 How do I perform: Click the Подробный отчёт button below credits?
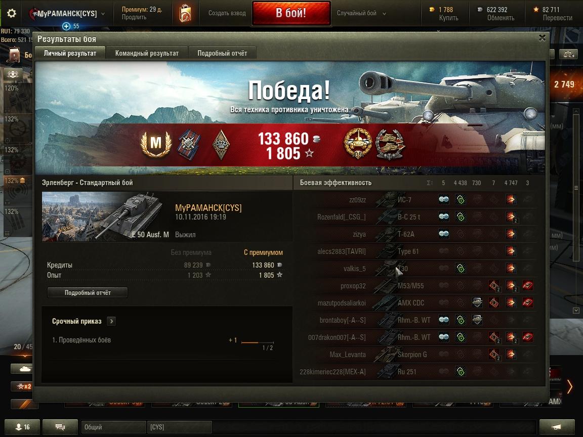pyautogui.click(x=88, y=292)
